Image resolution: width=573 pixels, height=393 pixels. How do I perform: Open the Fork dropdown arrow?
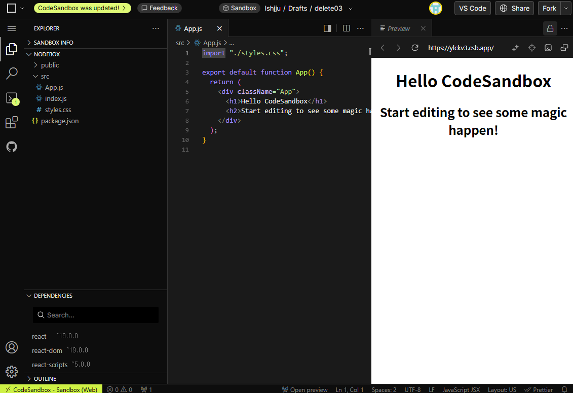[566, 8]
